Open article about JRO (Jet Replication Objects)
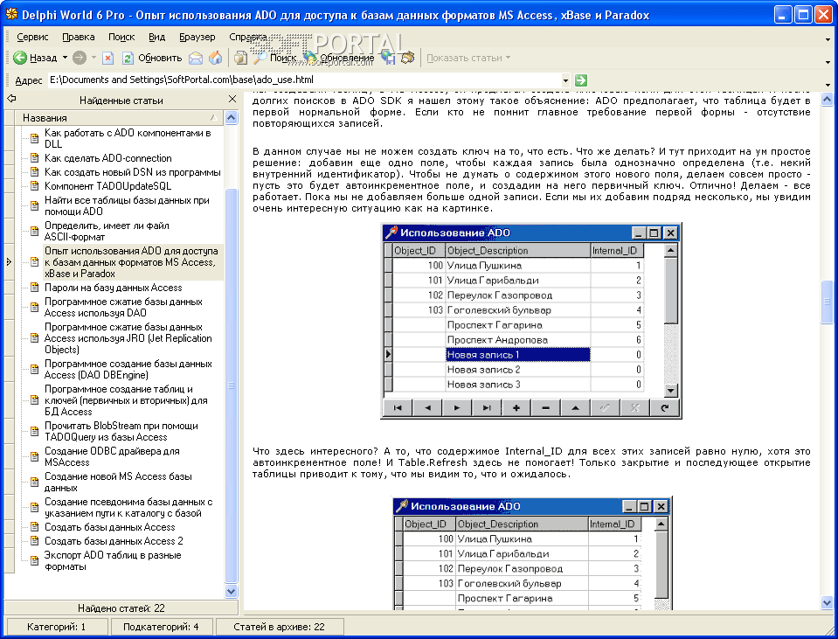Screen dimensions: 838x639 (x=128, y=338)
